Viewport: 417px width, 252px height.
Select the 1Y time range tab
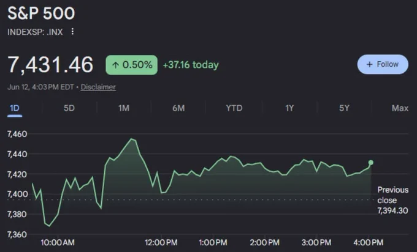(x=289, y=108)
